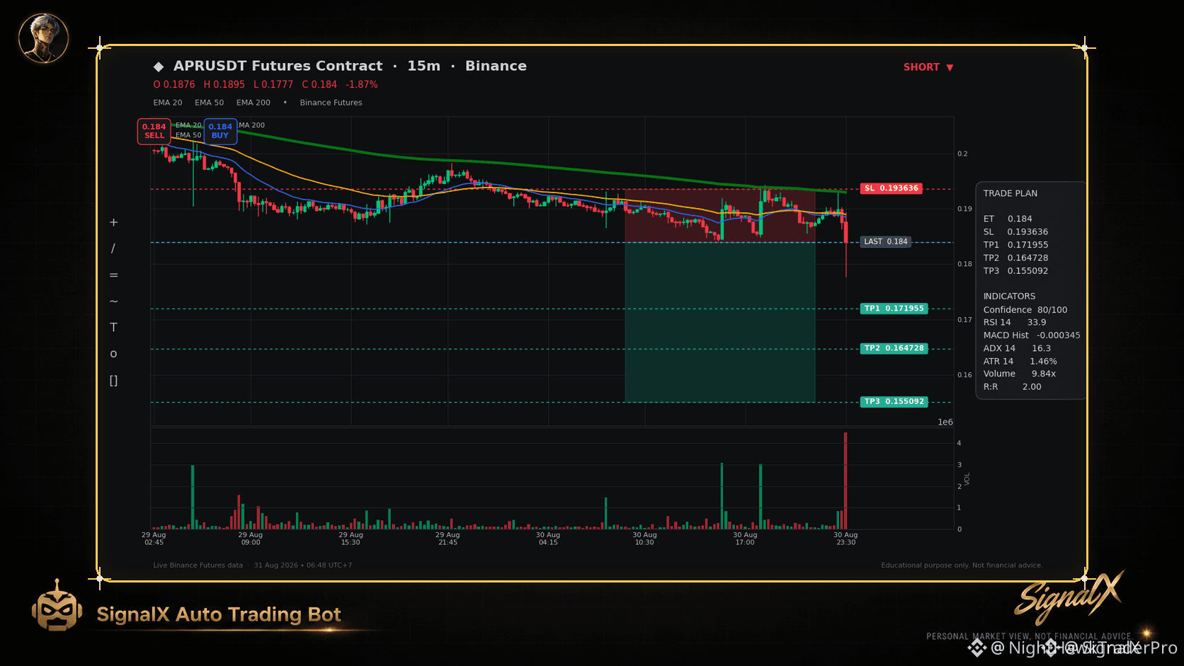This screenshot has width=1184, height=666.
Task: Click the TP3 0.155092 price tag
Action: pos(894,401)
